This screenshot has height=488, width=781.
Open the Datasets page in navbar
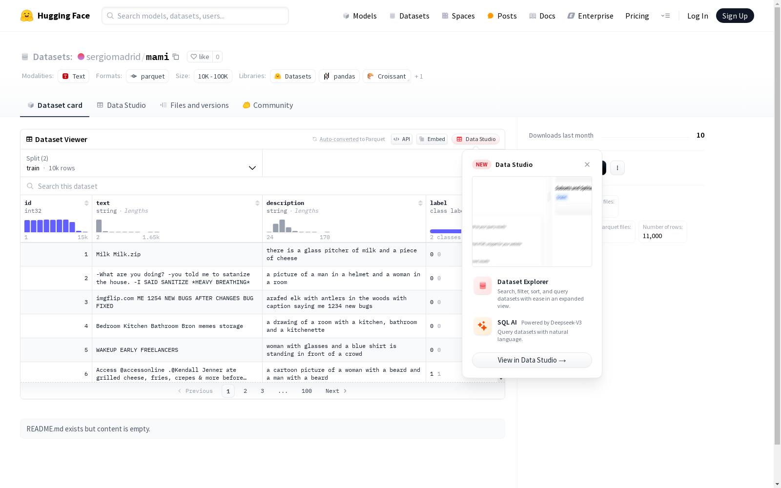(x=409, y=16)
